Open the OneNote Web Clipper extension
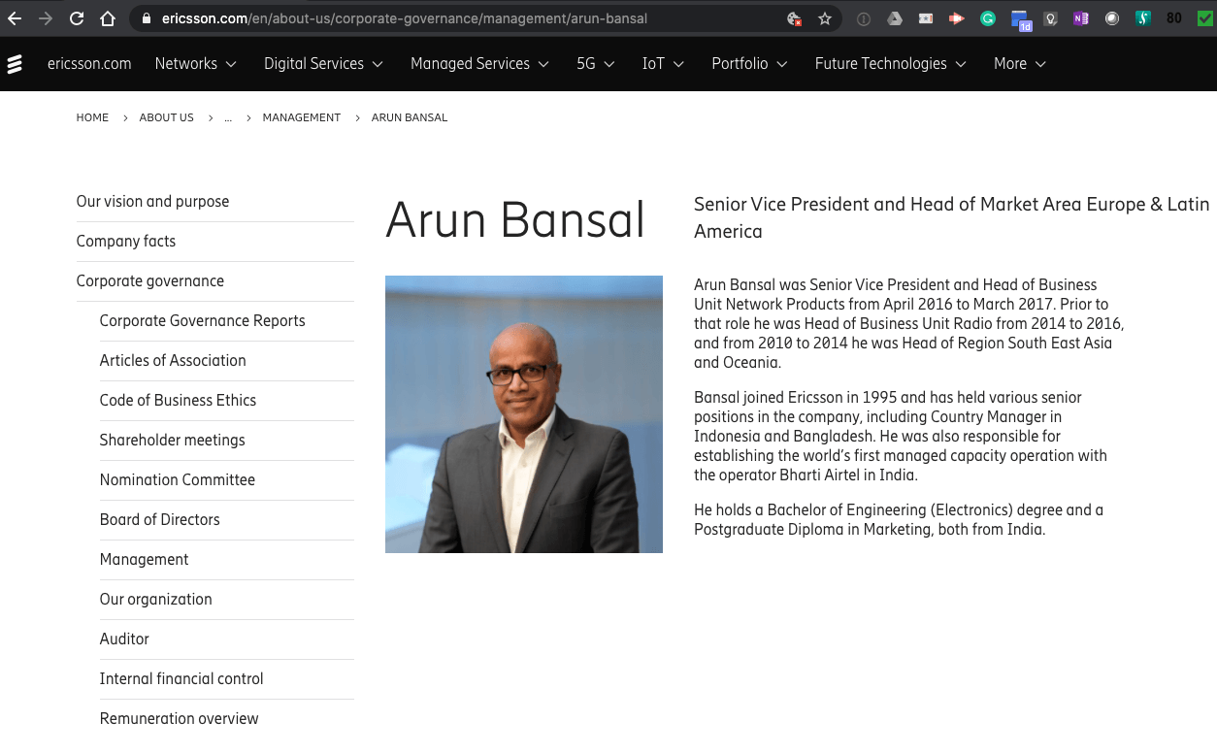Screen dimensions: 1217x754 [x=1080, y=17]
